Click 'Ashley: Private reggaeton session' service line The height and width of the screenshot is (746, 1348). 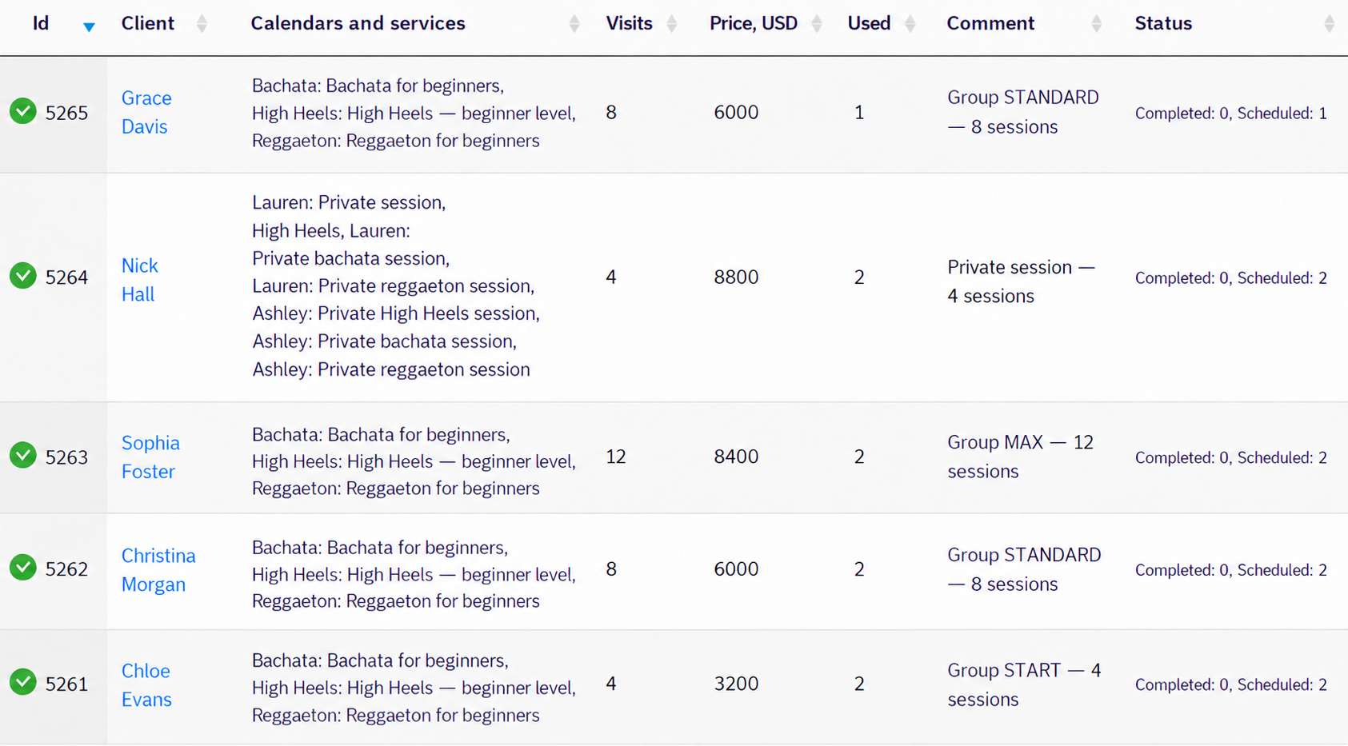click(x=390, y=369)
